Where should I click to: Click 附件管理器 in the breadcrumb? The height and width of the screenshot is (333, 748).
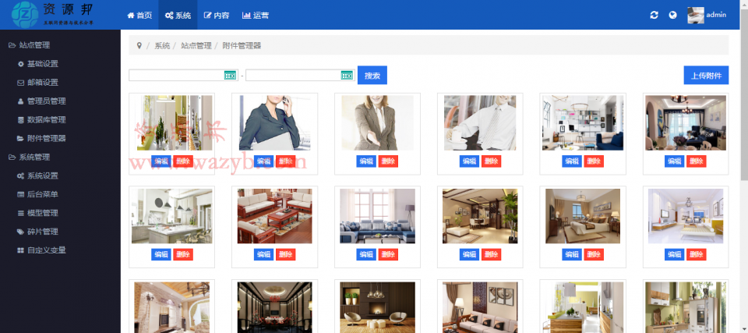242,46
